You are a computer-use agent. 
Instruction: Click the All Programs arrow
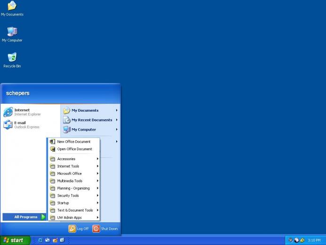(43, 217)
